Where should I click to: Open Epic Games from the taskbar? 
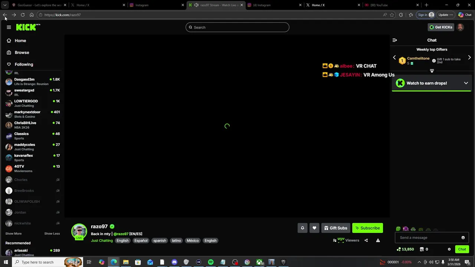284,262
